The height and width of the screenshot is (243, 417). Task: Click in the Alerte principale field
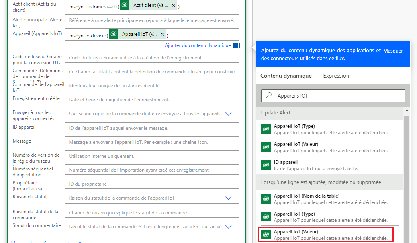[152, 20]
